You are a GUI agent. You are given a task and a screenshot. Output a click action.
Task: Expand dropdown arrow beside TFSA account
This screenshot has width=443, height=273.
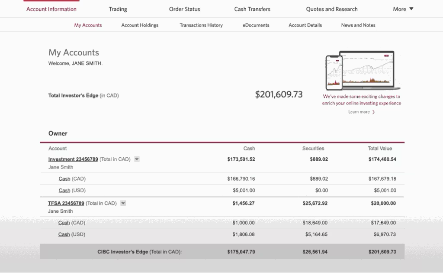tap(123, 203)
